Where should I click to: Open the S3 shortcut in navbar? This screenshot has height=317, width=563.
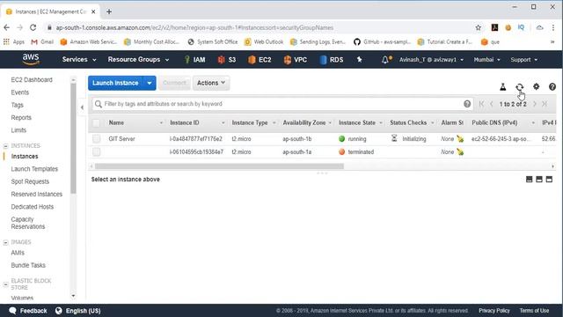(x=227, y=60)
